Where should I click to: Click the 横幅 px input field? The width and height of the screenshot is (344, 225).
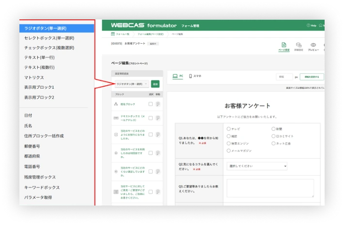click(284, 77)
